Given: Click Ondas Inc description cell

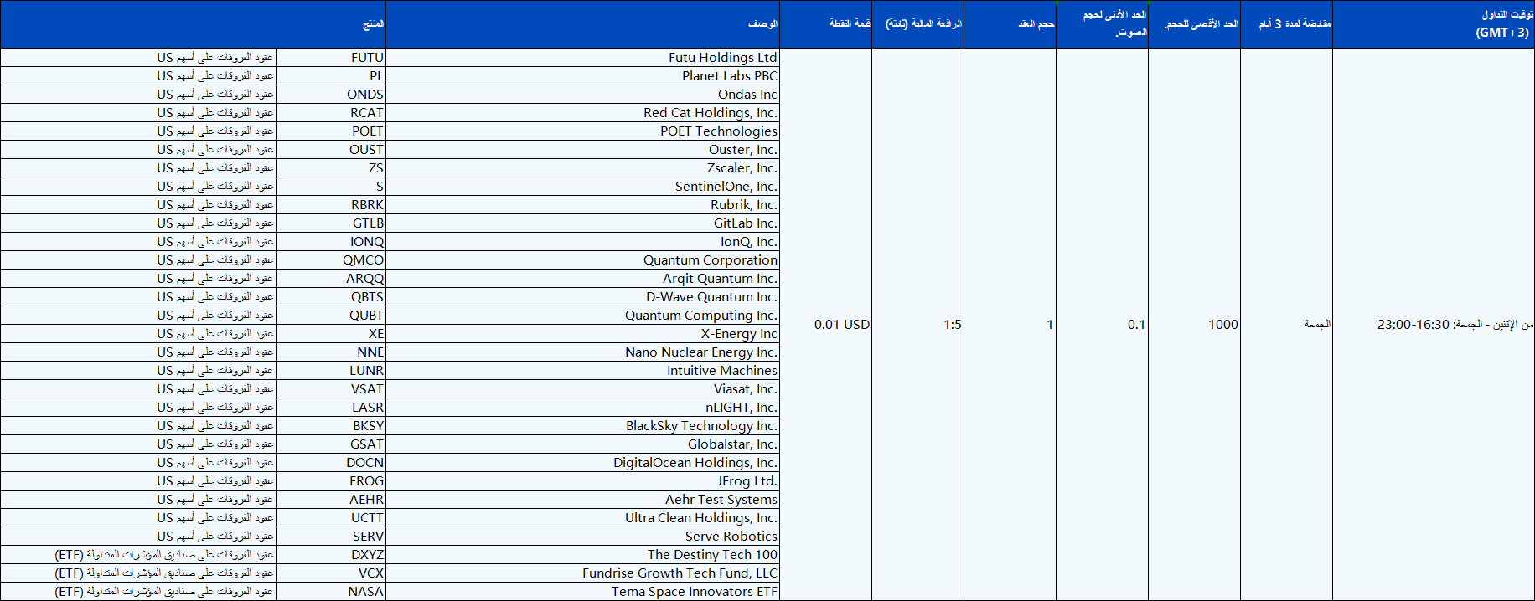Looking at the screenshot, I should [x=583, y=95].
